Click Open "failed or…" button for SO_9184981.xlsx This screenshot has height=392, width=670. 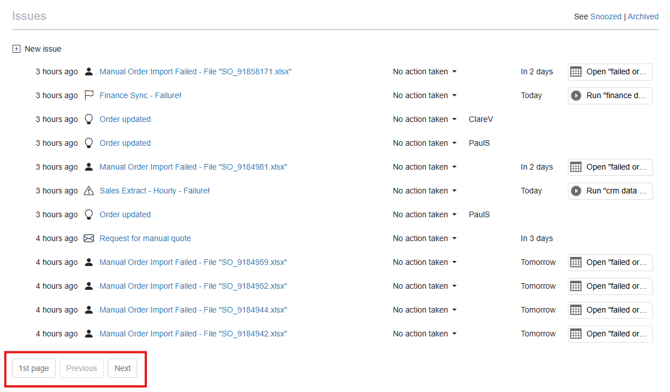610,167
